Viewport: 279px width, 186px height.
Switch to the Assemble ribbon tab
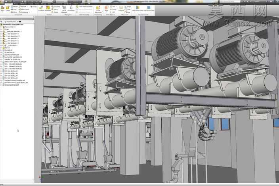[x=8, y=4]
